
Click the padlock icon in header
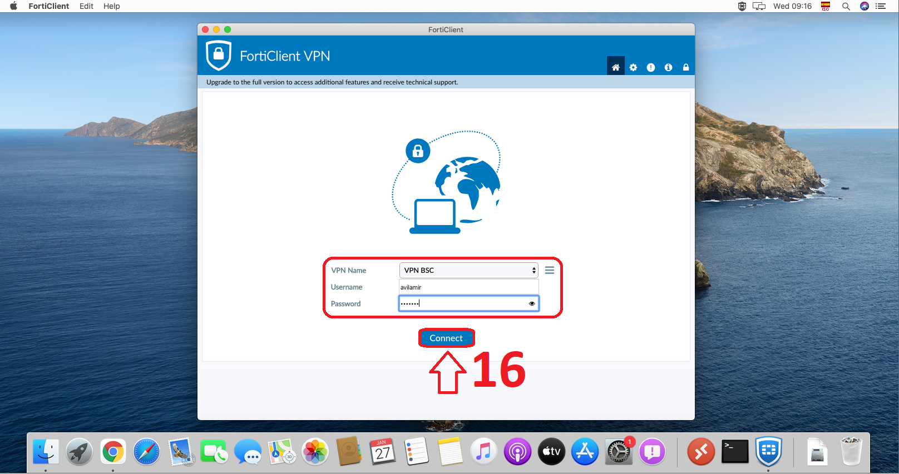(x=686, y=67)
